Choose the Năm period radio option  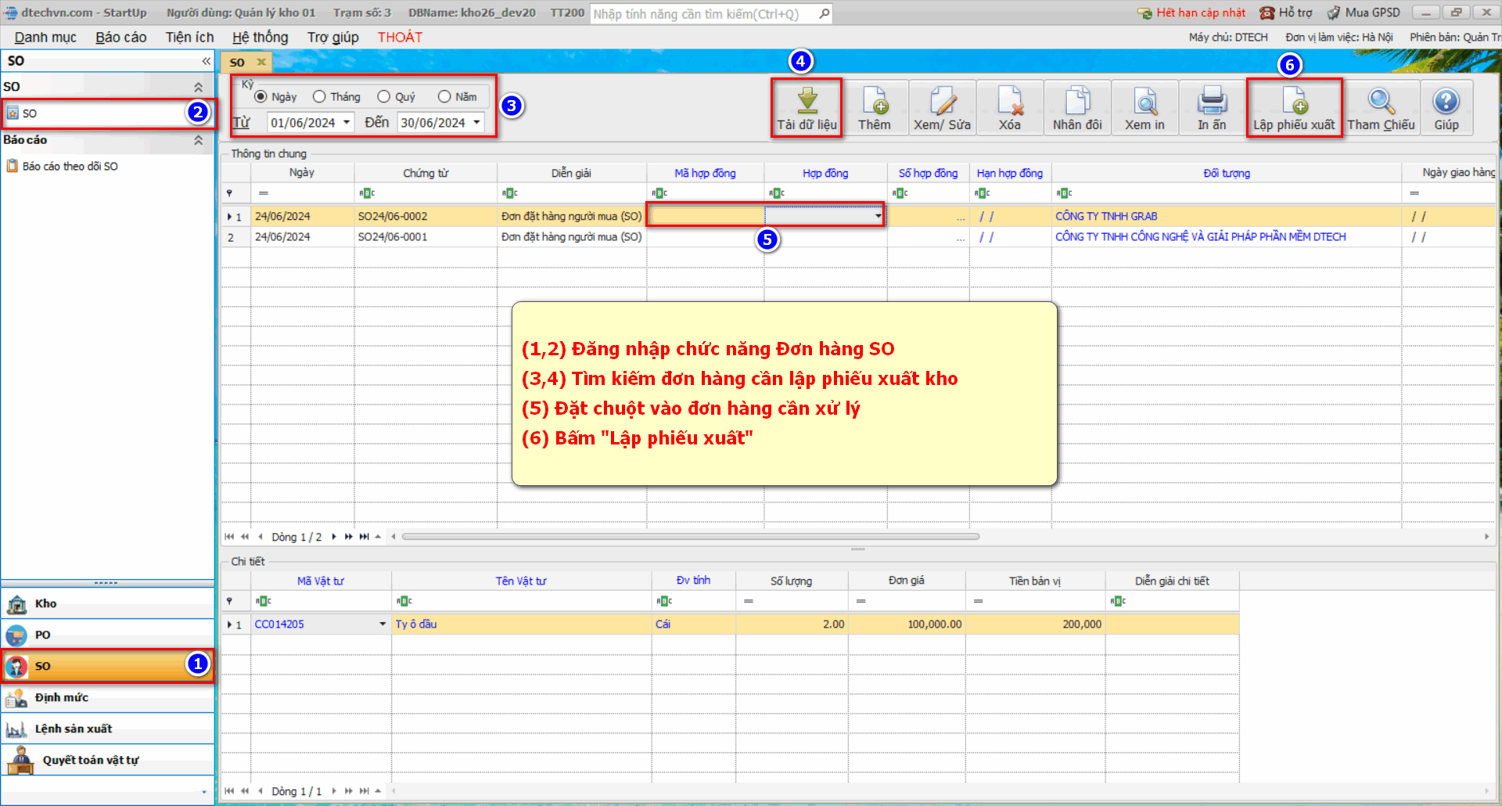click(x=444, y=97)
